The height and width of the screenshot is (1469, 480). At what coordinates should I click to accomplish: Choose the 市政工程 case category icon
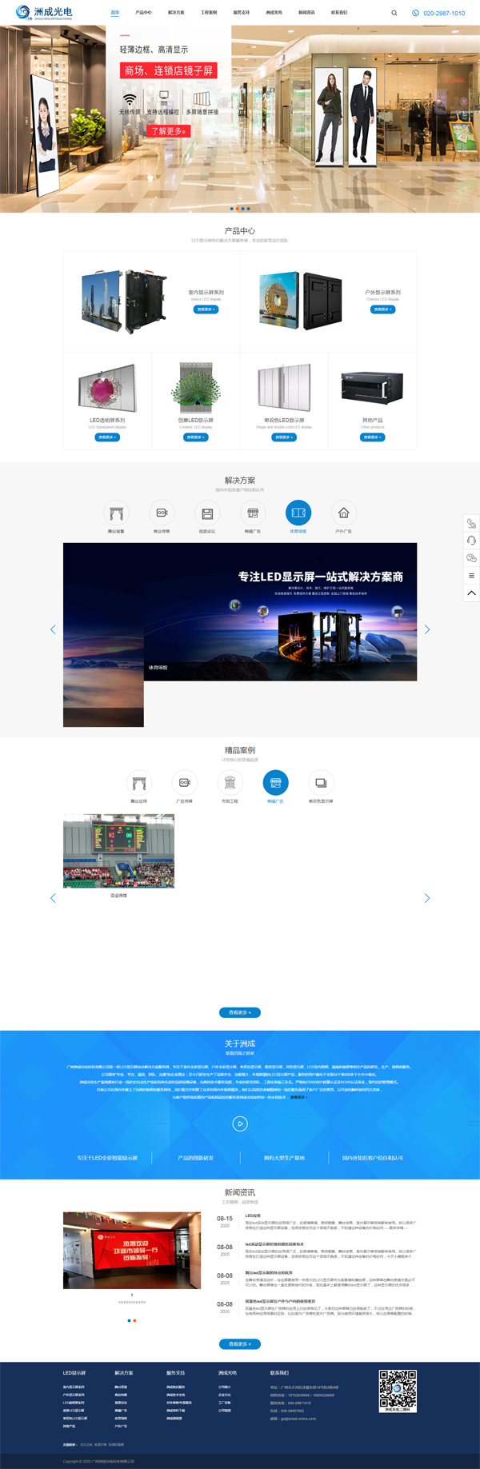pyautogui.click(x=230, y=782)
